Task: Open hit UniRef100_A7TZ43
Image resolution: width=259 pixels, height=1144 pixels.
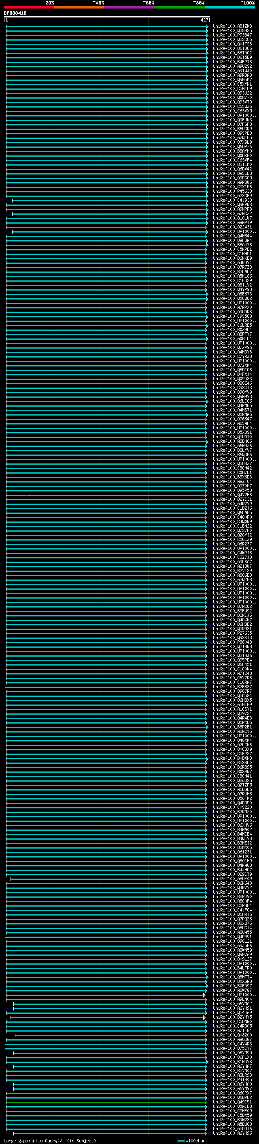Action: (x=232, y=673)
